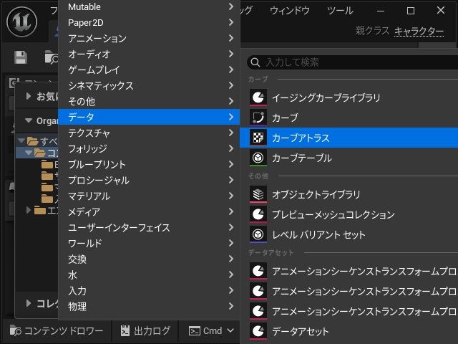Expand the プロシージャル submenu arrow
458x344 pixels.
coord(231,180)
